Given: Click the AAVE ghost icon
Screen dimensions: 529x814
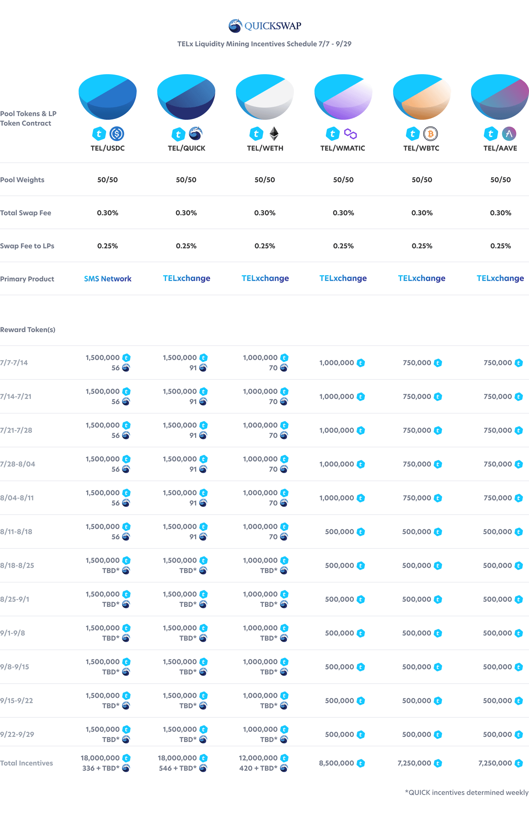Looking at the screenshot, I should click(509, 134).
